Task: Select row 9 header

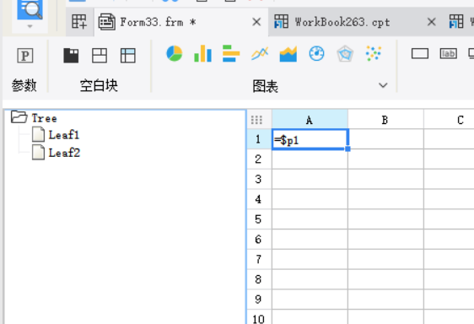Action: [x=259, y=300]
